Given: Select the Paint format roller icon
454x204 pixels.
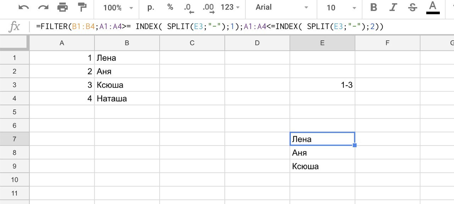Looking at the screenshot, I should (x=82, y=7).
